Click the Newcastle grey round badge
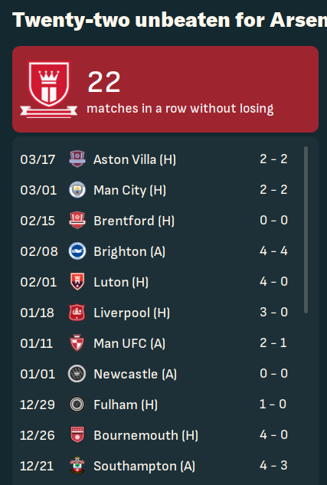This screenshot has width=327, height=485. click(x=77, y=373)
